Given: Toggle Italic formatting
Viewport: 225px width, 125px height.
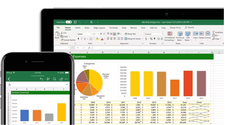Looking at the screenshot, I should pos(82,39).
